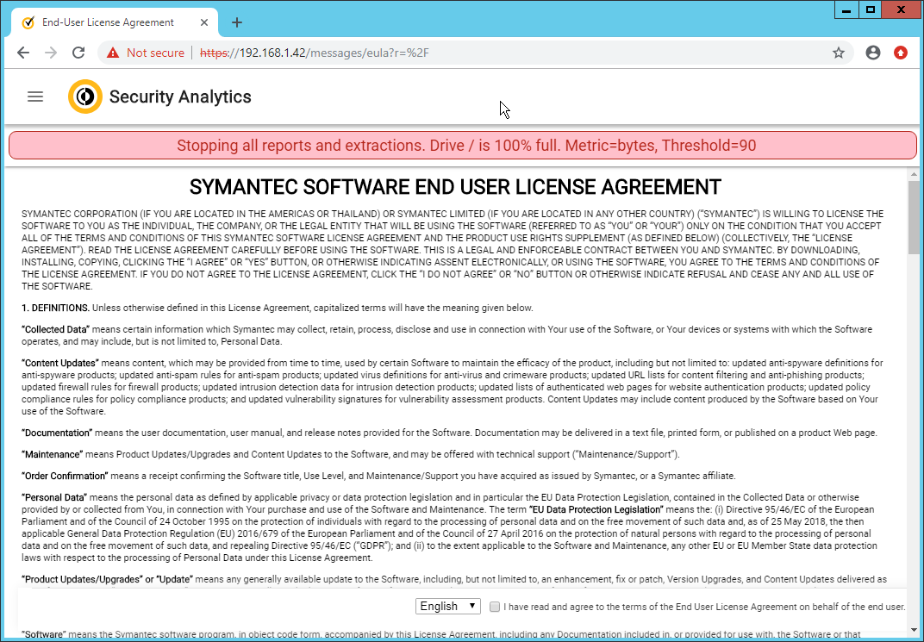Click the browser back arrow
The image size is (924, 642).
click(23, 53)
